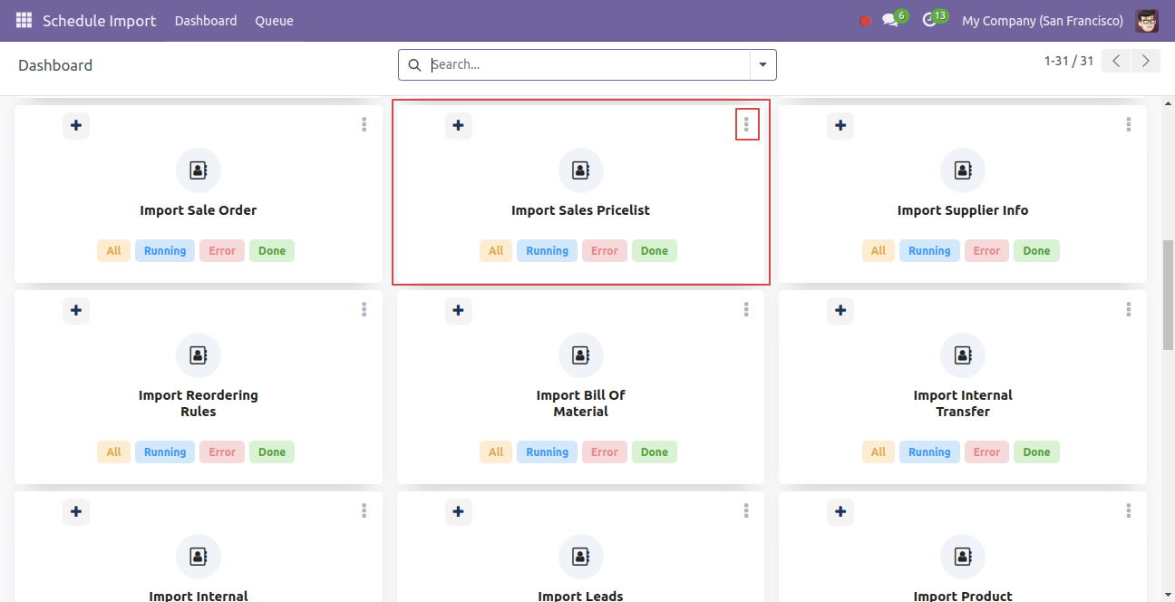Click the contact-book icon on Import Internal Transfer
Image resolution: width=1175 pixels, height=602 pixels.
tap(963, 355)
